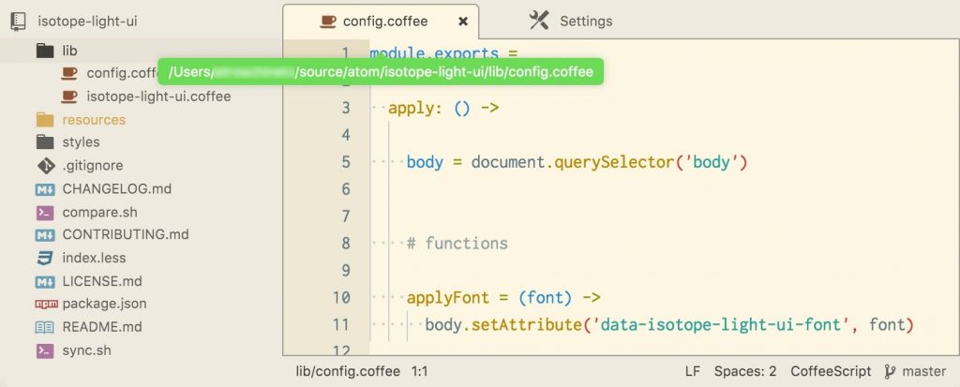Click the git branch icon in status bar
Image resolution: width=960 pixels, height=387 pixels.
coord(892,371)
